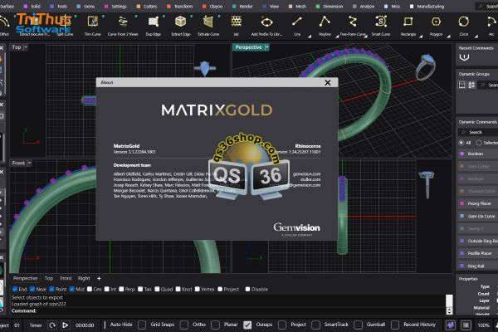Expand the Rectangle tool flyout arrow

click(x=421, y=37)
